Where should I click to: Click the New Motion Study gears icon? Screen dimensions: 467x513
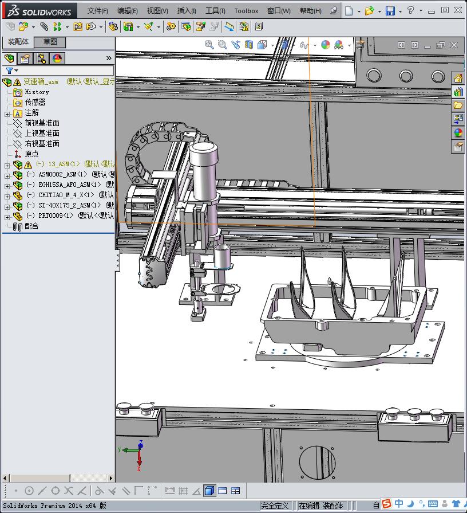[171, 26]
